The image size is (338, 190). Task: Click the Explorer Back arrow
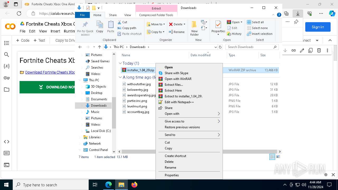click(x=80, y=47)
